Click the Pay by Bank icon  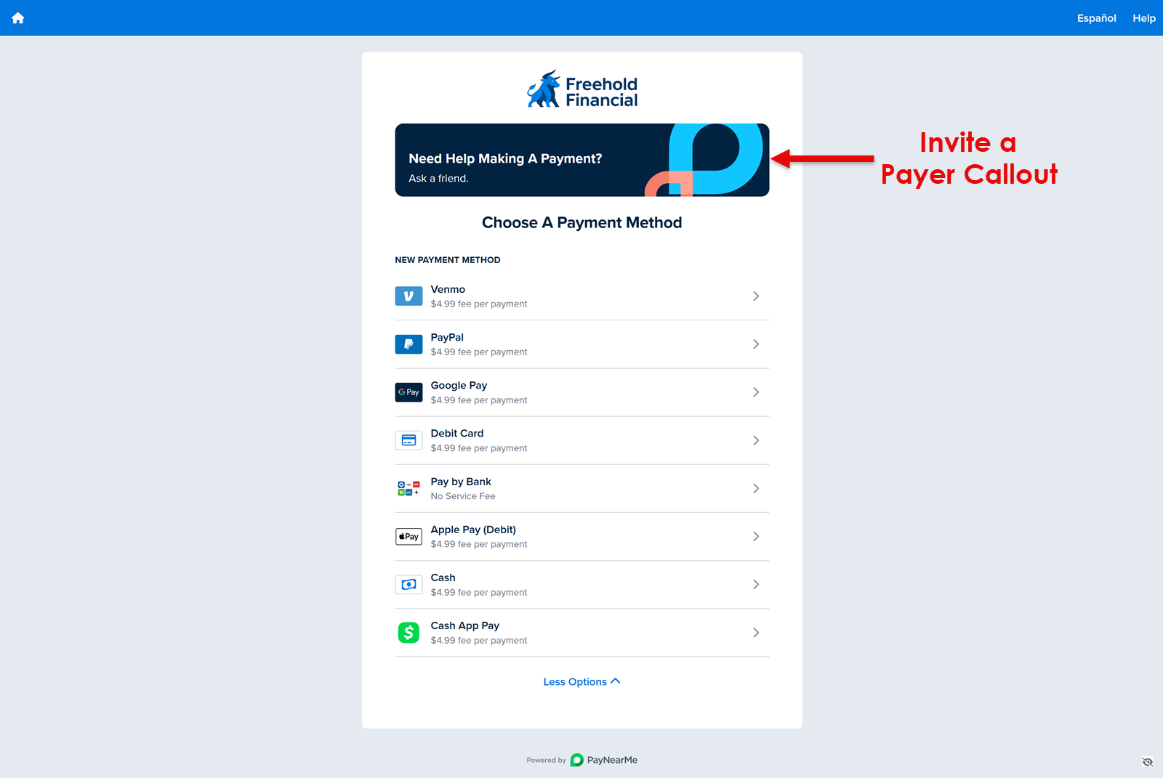409,488
